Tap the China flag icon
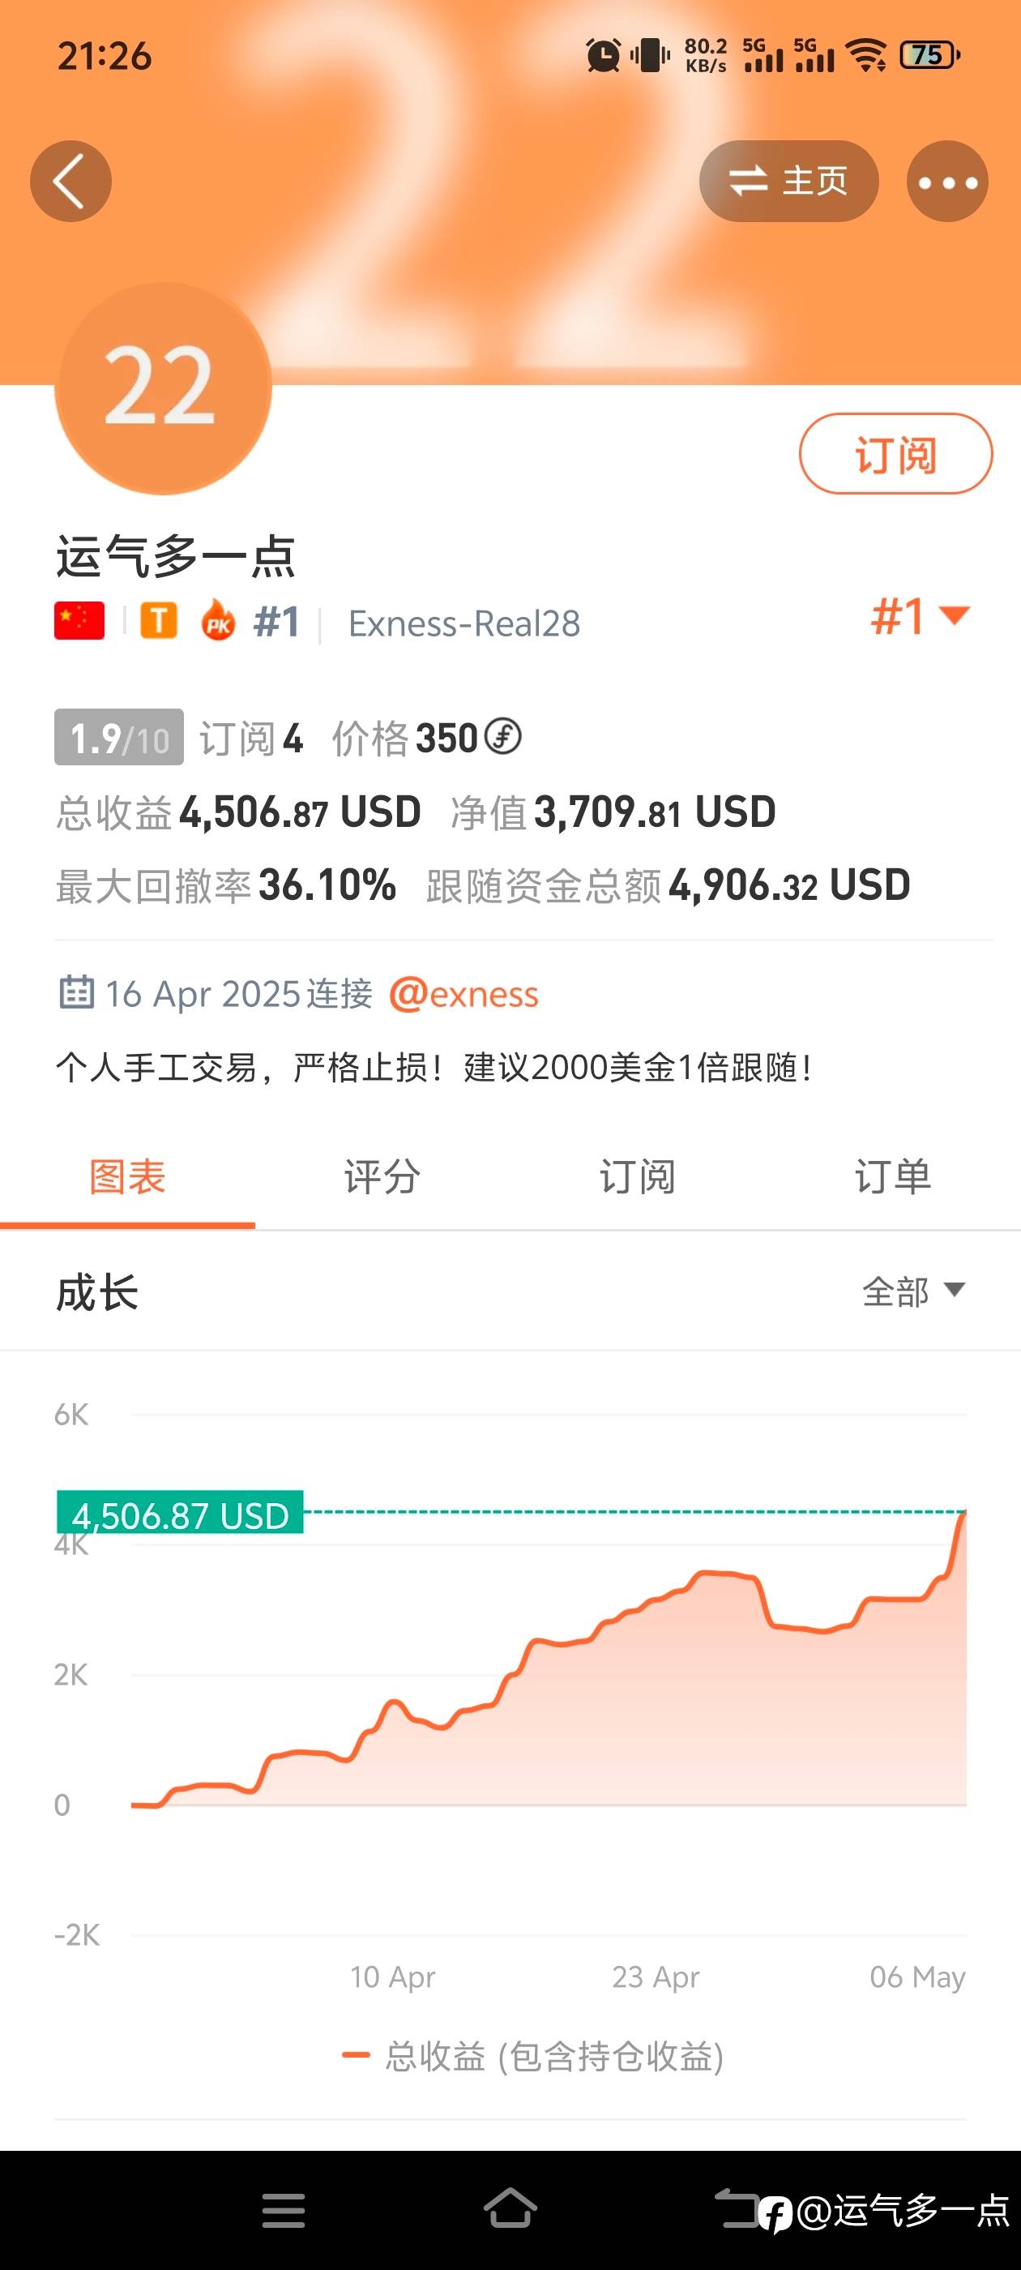This screenshot has height=2270, width=1021. pyautogui.click(x=79, y=621)
